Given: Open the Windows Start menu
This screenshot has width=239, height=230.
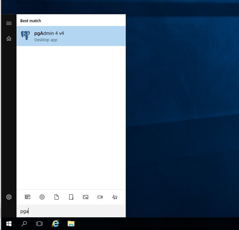Looking at the screenshot, I should click(x=9, y=224).
